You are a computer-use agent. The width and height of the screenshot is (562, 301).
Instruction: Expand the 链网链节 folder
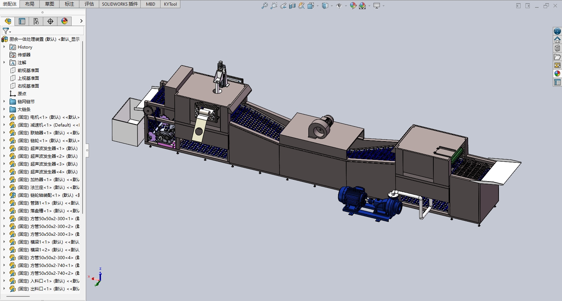point(4,101)
